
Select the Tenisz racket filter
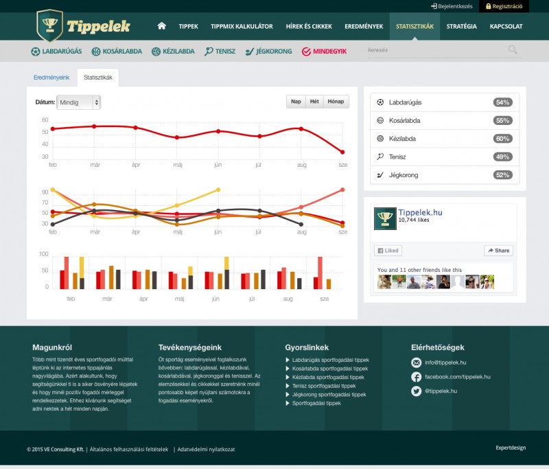(x=220, y=52)
